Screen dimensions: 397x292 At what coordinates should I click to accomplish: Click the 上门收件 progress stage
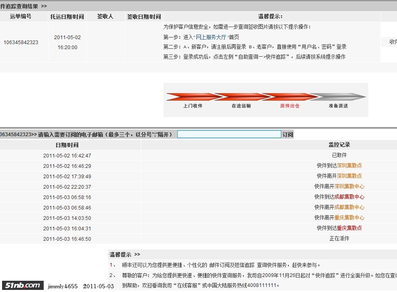pos(193,106)
